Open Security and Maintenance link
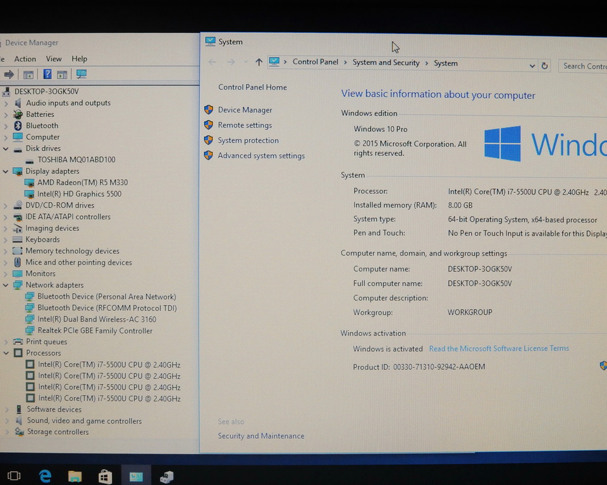 pyautogui.click(x=261, y=436)
